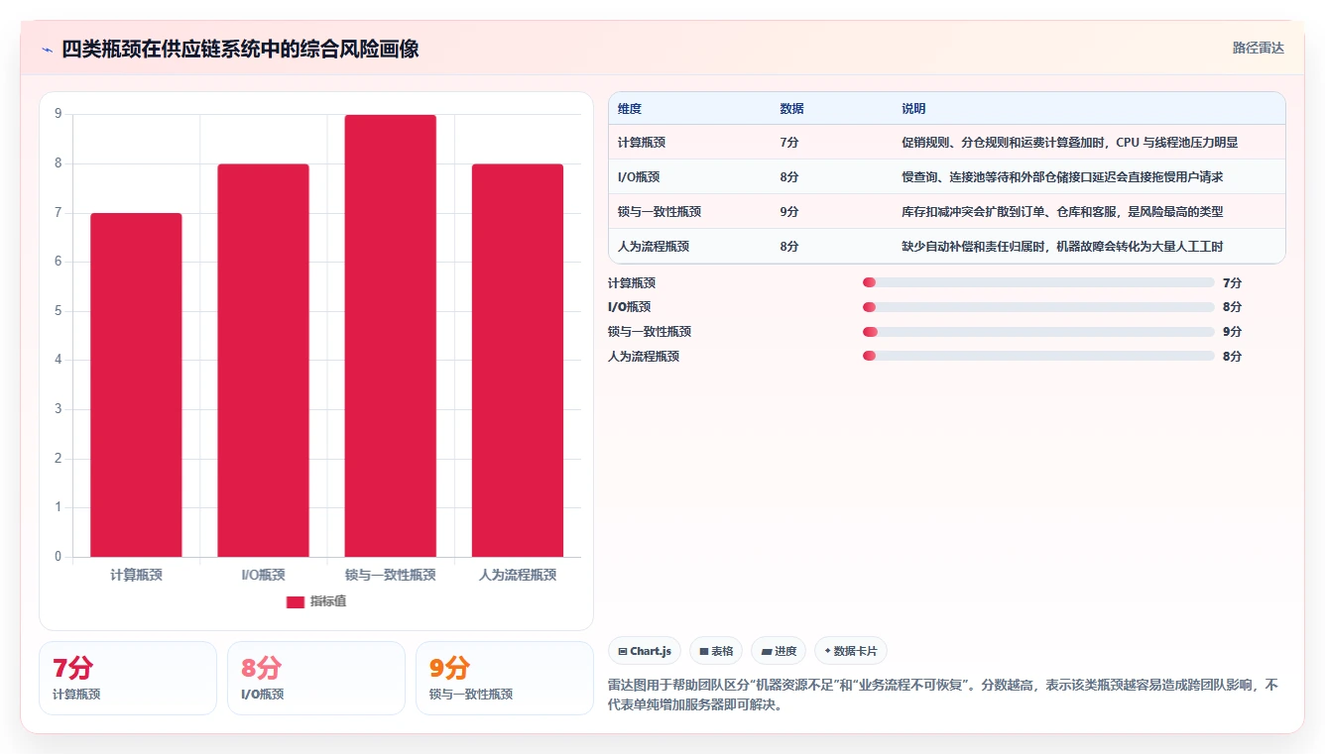Click the 指标值 legend text
The width and height of the screenshot is (1325, 754).
pyautogui.click(x=328, y=601)
